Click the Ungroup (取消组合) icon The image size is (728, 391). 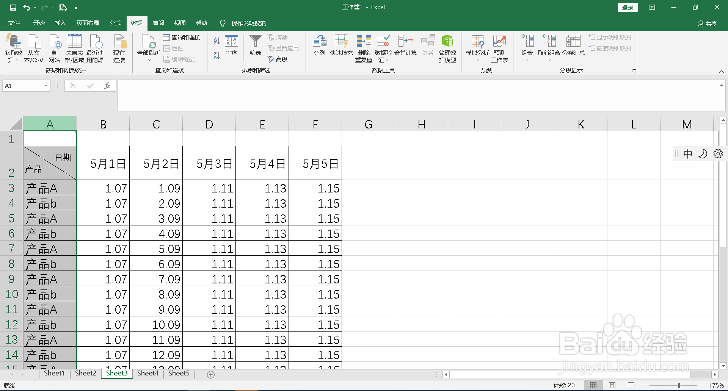[x=549, y=48]
